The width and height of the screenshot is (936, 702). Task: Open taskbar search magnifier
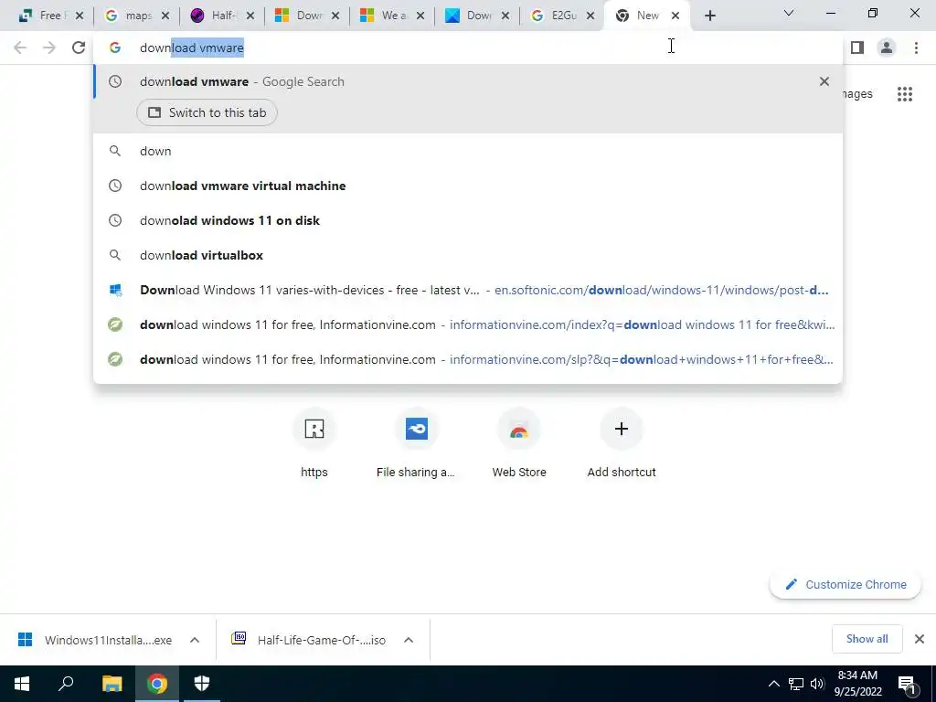pos(66,684)
